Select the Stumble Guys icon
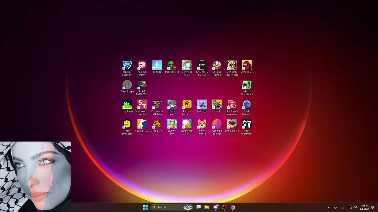 (x=172, y=127)
